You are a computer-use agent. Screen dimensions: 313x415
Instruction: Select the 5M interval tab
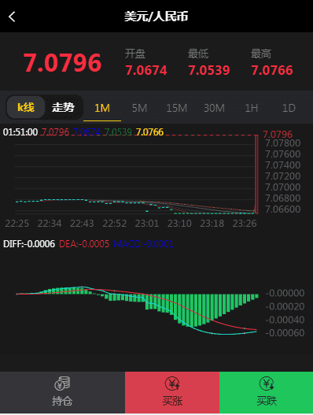pyautogui.click(x=139, y=108)
